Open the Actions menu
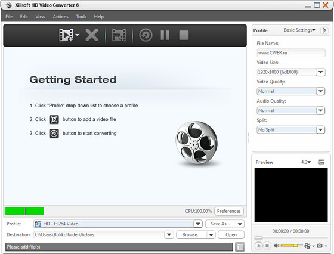Image resolution: width=334 pixels, height=254 pixels. click(60, 17)
